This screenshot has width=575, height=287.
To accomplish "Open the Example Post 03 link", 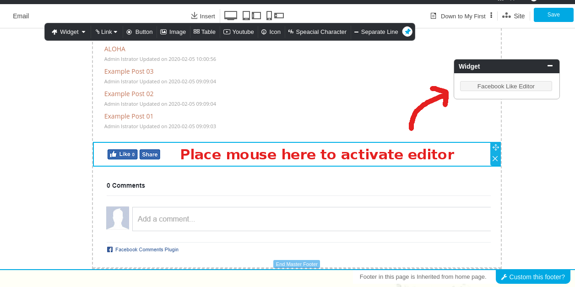I will [129, 71].
